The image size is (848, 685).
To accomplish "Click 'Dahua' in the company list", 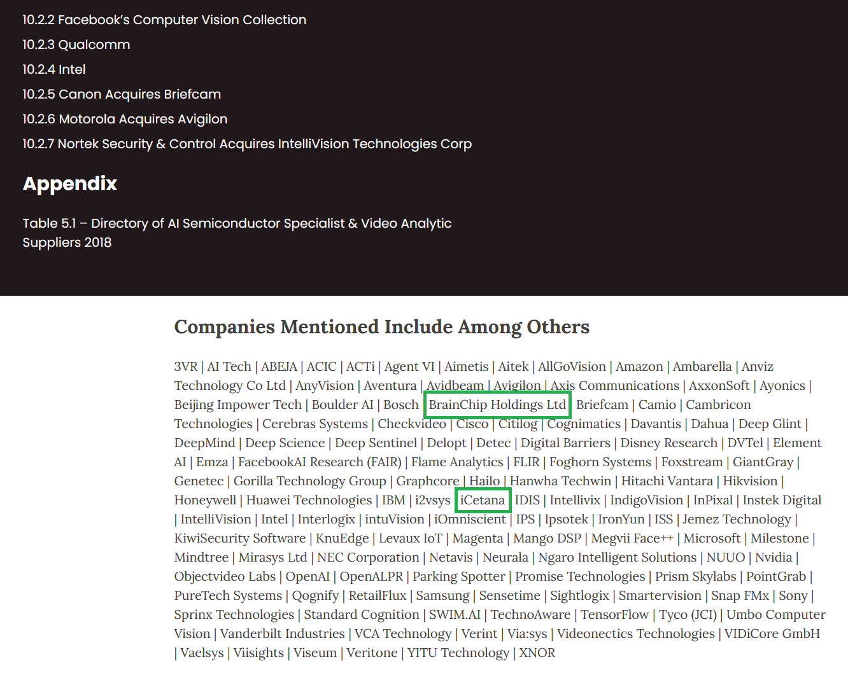I will [710, 424].
